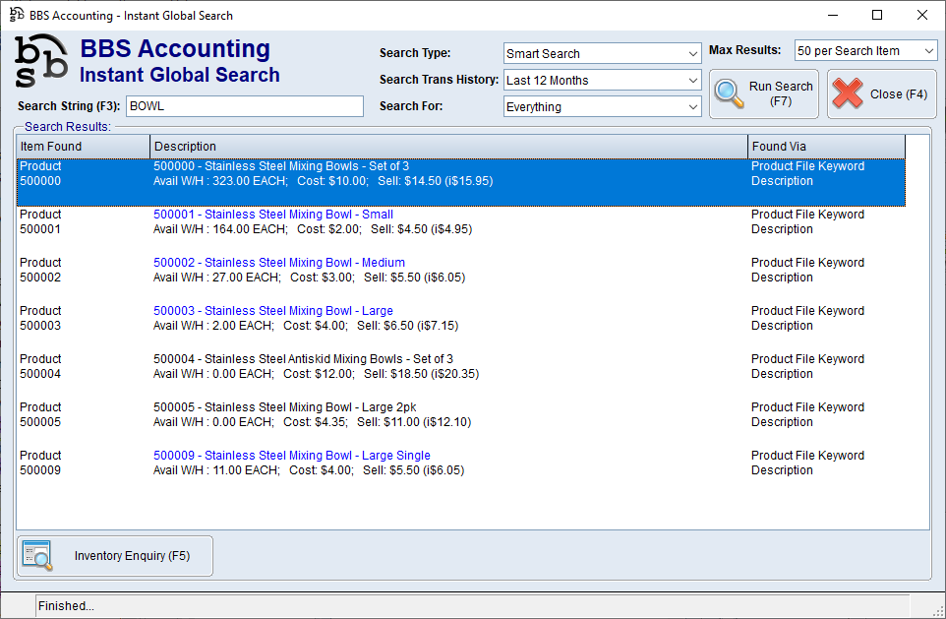Open product 500001 Mixing Bowl Small link
The image size is (946, 619).
coord(273,215)
